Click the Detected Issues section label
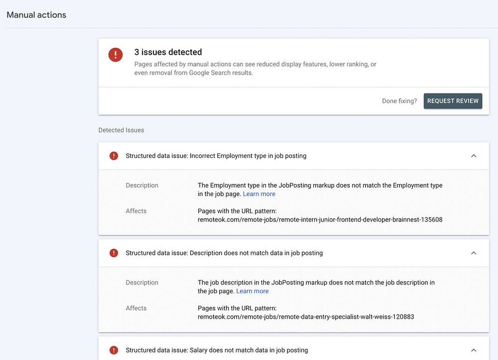The width and height of the screenshot is (498, 360). tap(121, 130)
